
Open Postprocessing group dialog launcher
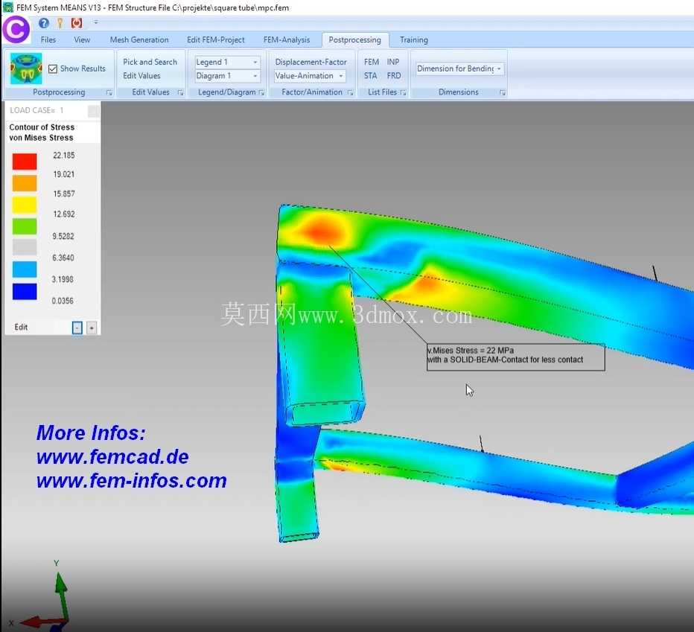point(109,92)
